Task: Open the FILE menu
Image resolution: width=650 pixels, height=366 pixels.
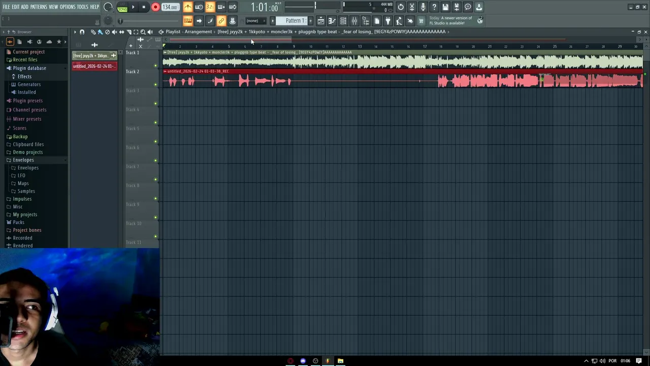Action: click(6, 7)
